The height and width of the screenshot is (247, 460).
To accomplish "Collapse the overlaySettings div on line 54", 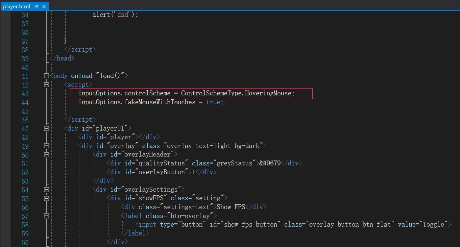I will tap(46, 190).
